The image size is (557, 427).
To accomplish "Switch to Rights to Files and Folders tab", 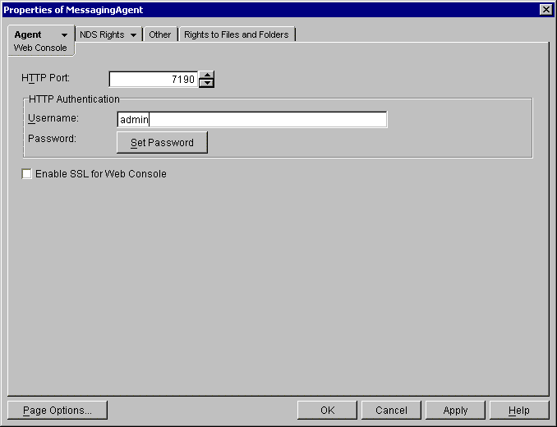I will (x=237, y=34).
